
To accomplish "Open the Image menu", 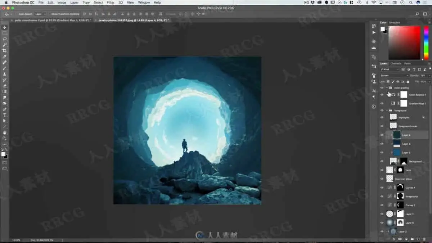I will (62, 3).
